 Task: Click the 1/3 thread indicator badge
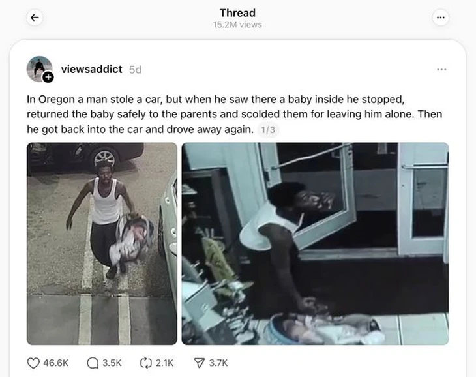point(268,130)
